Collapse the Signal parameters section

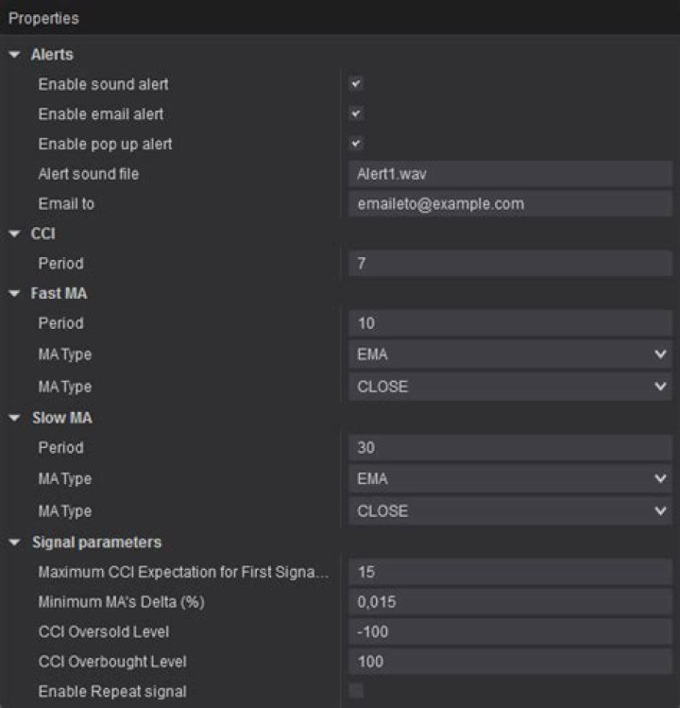(x=14, y=543)
